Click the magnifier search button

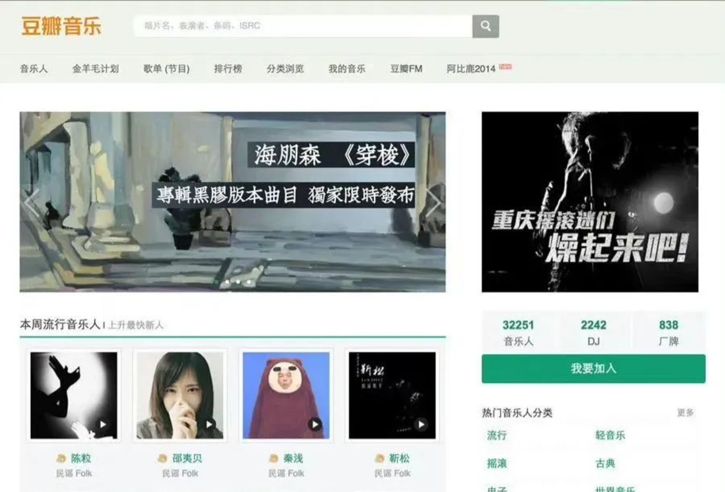[x=485, y=26]
